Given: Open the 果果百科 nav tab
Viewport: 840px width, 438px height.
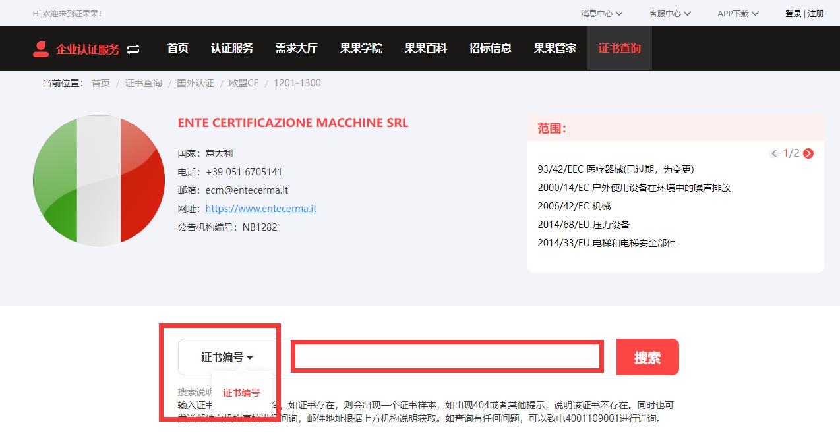Looking at the screenshot, I should [x=426, y=49].
